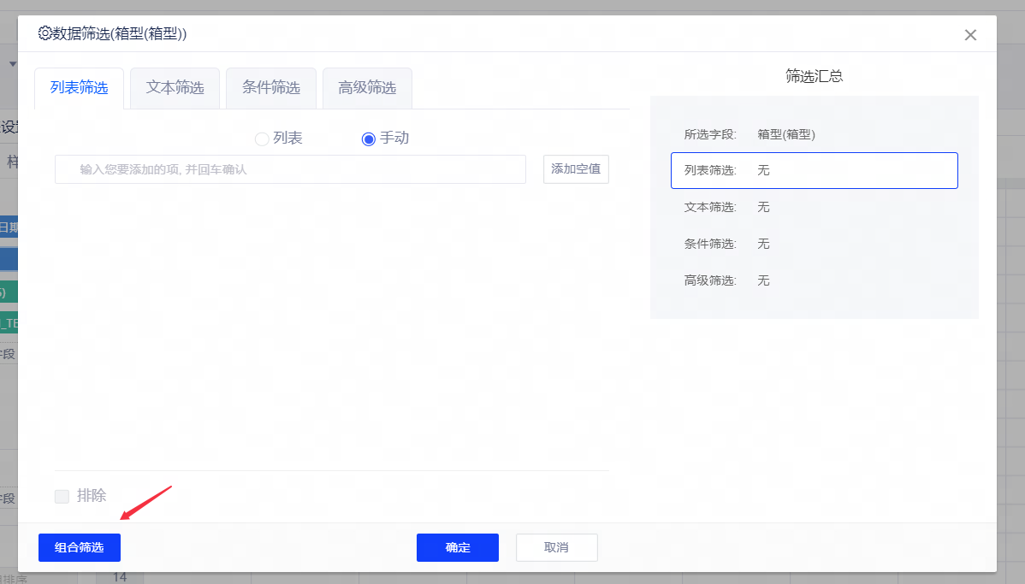Click the 所选字段 箱型(箱型) summary row

(814, 134)
